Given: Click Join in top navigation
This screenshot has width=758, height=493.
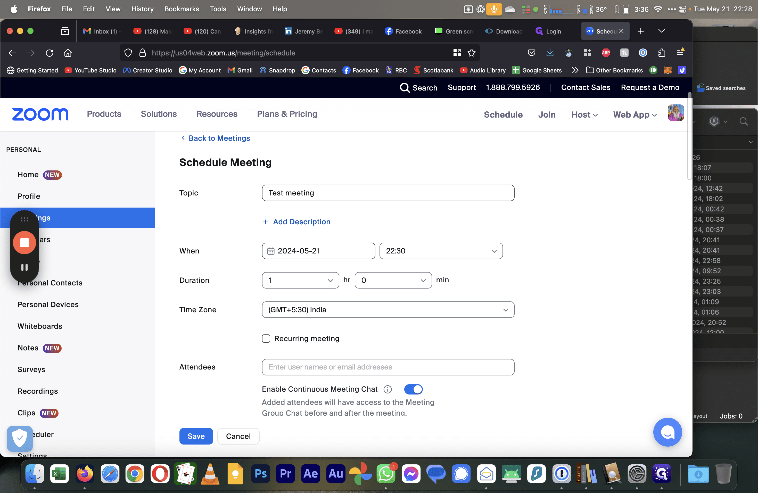Looking at the screenshot, I should pyautogui.click(x=547, y=115).
